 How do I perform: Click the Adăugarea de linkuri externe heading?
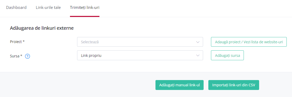[42, 28]
